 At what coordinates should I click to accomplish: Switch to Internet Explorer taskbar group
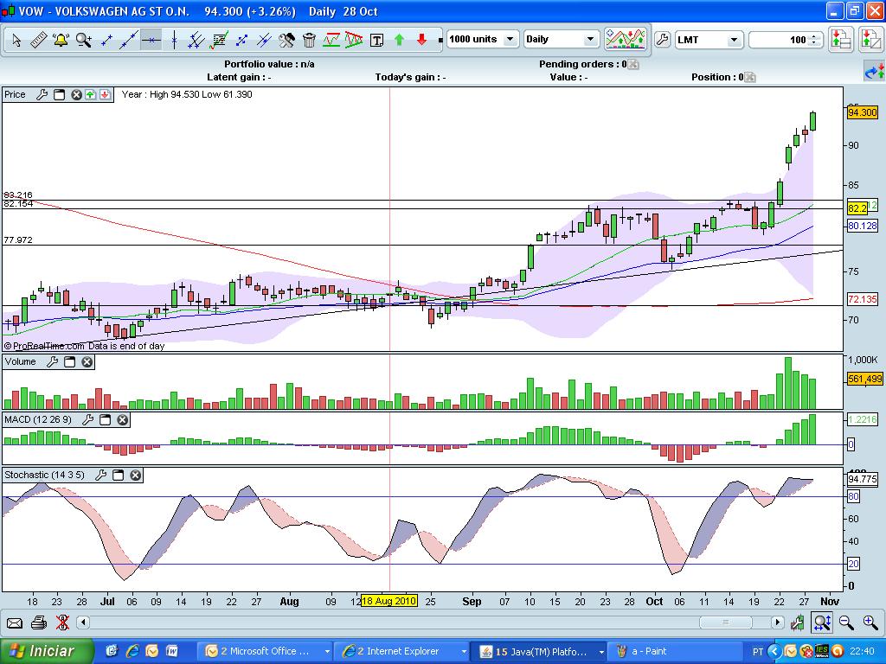click(403, 652)
